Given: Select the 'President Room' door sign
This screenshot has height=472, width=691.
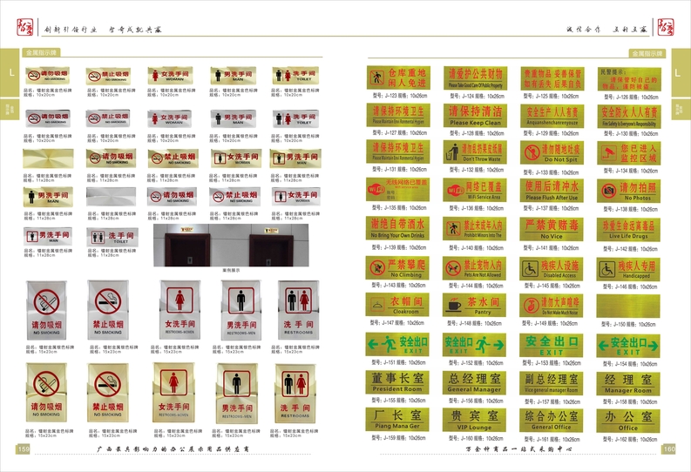Looking at the screenshot, I should click(396, 382).
